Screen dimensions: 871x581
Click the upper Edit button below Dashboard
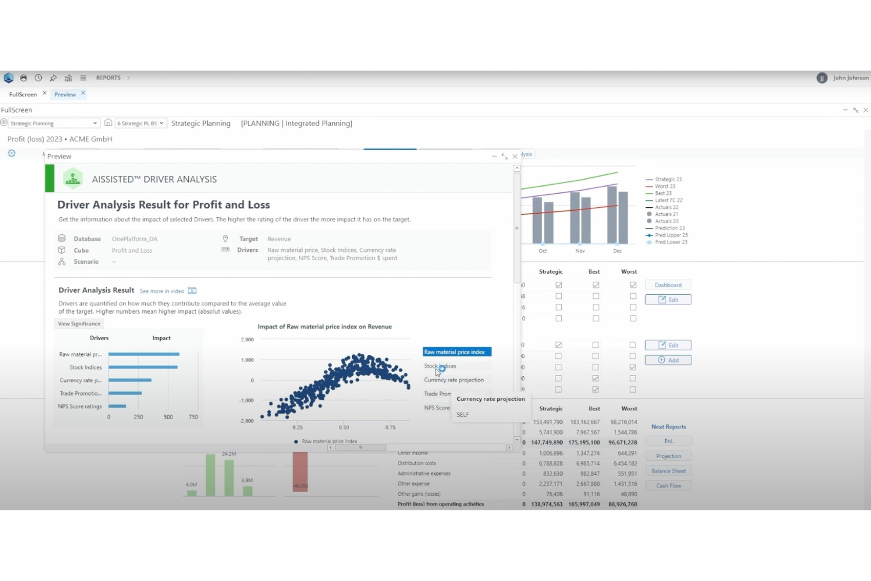(x=668, y=300)
